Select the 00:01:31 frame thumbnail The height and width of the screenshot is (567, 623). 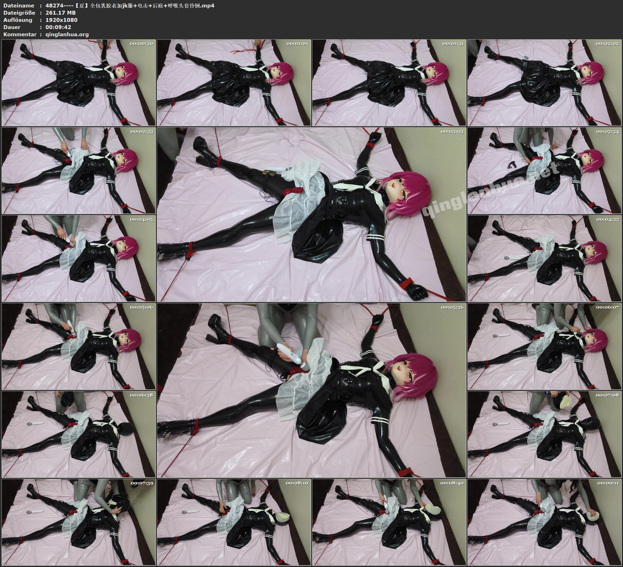click(389, 83)
